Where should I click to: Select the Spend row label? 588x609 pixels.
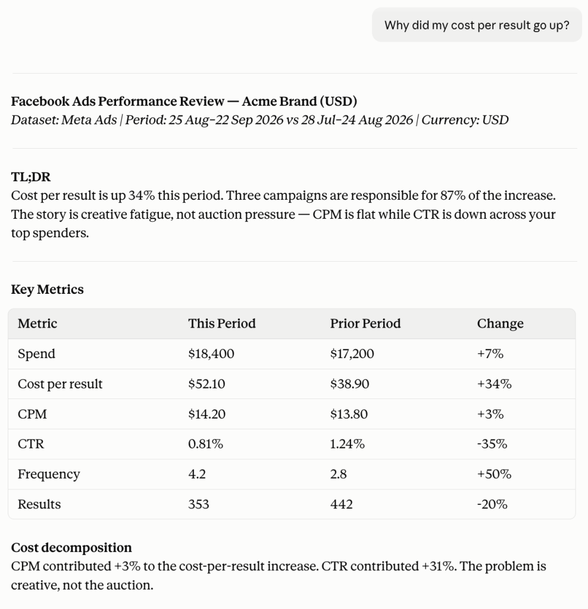pos(36,354)
